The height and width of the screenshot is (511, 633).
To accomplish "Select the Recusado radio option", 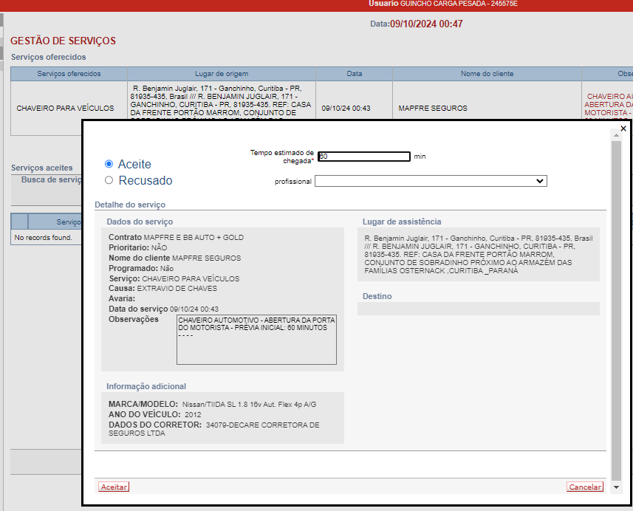I will pyautogui.click(x=109, y=180).
